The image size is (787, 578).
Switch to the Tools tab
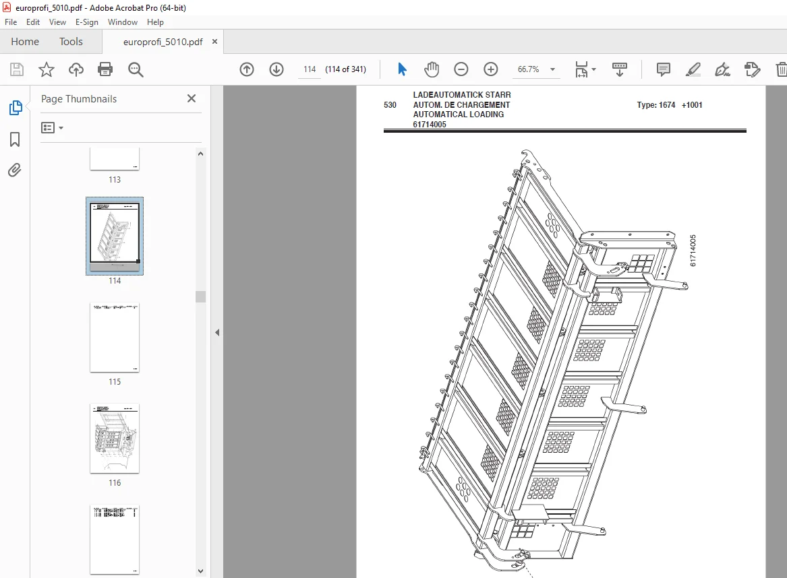71,42
